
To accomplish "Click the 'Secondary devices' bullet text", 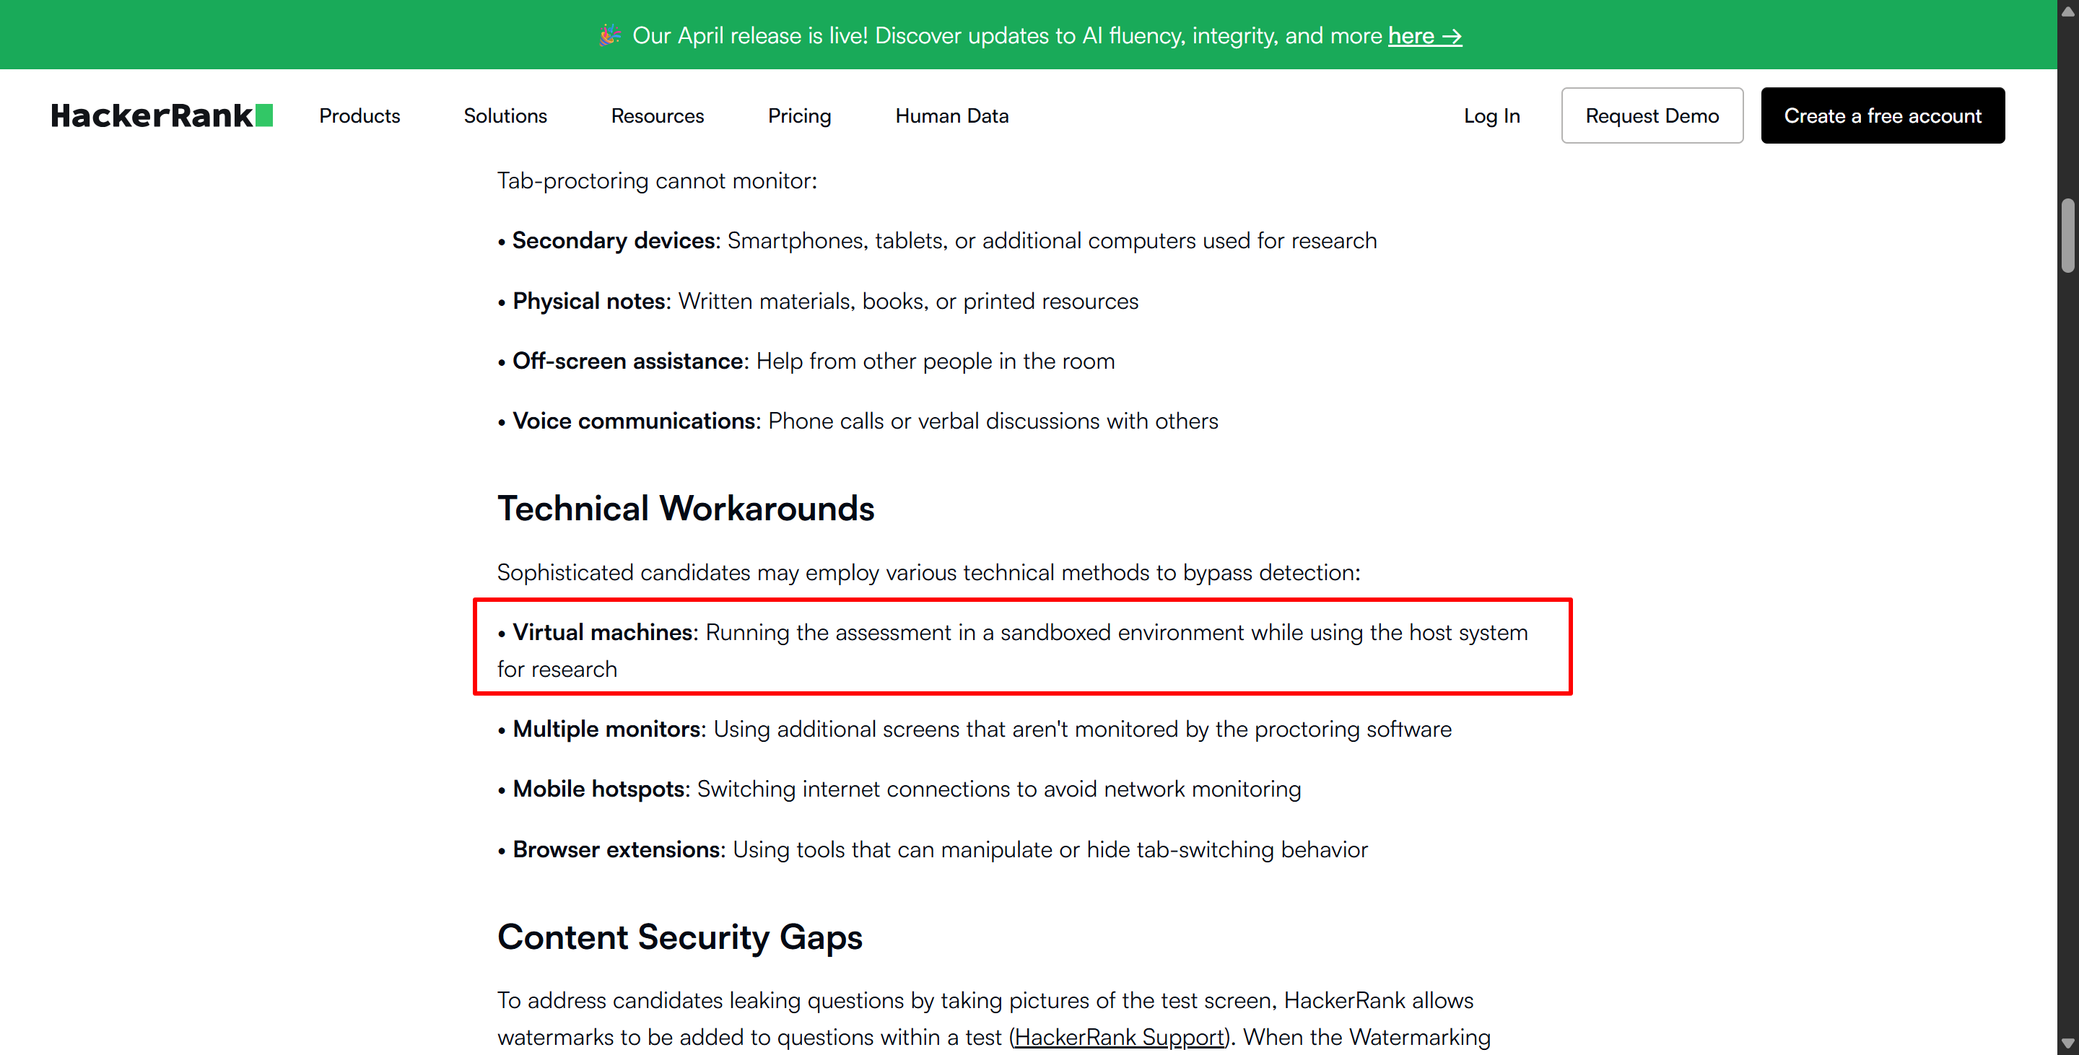I will 937,240.
